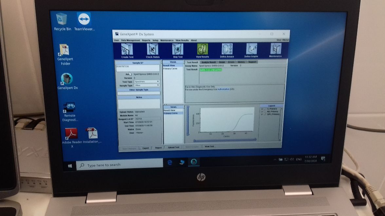Toggle the N2; Primary legend checkbox

click(x=262, y=112)
